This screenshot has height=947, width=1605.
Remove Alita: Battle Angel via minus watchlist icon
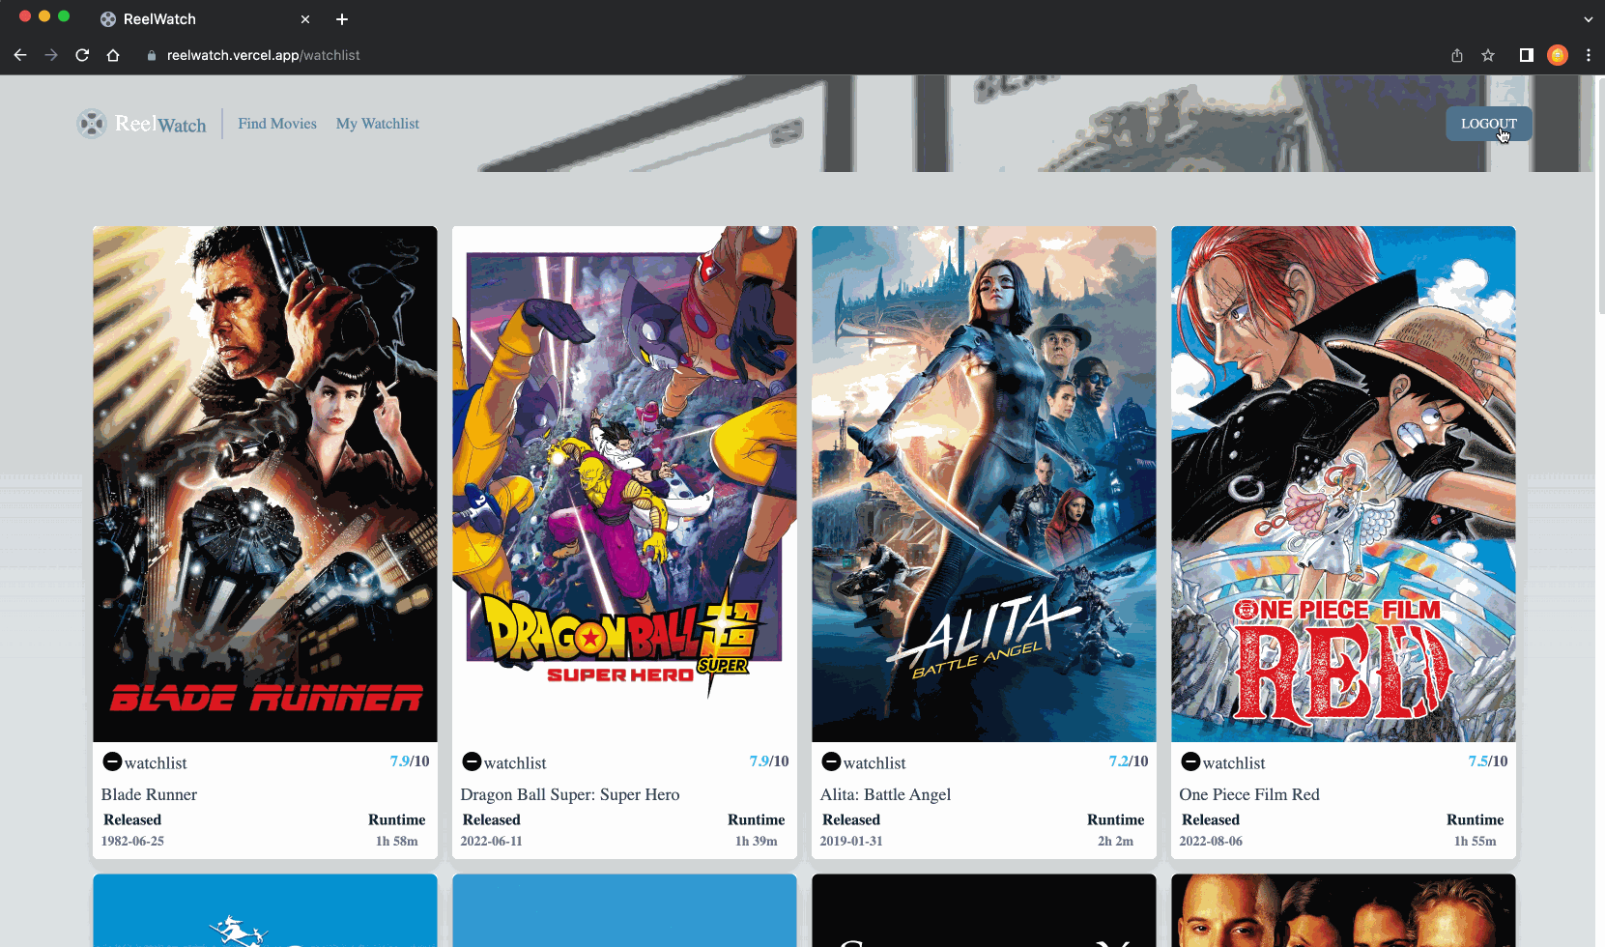coord(831,761)
